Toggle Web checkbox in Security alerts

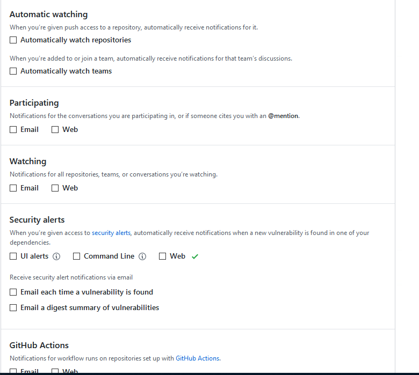point(162,256)
